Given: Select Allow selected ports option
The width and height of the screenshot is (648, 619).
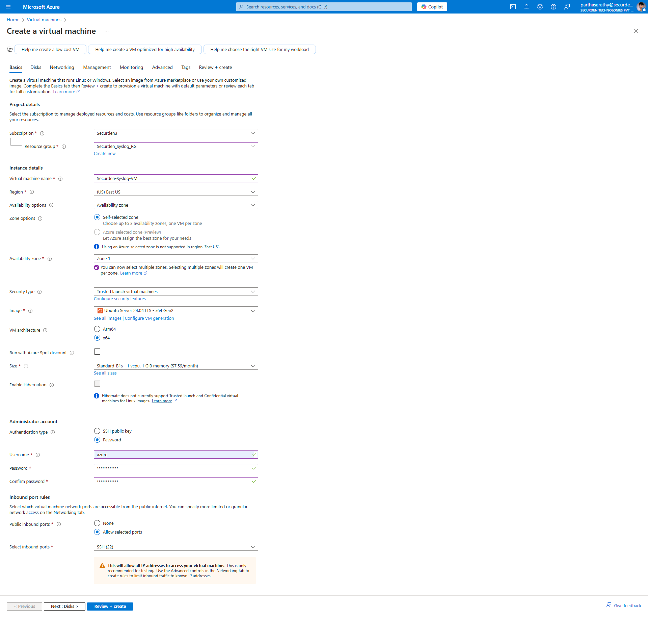Looking at the screenshot, I should pos(97,532).
